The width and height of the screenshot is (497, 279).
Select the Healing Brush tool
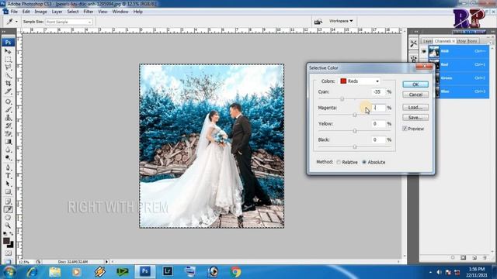click(x=8, y=102)
